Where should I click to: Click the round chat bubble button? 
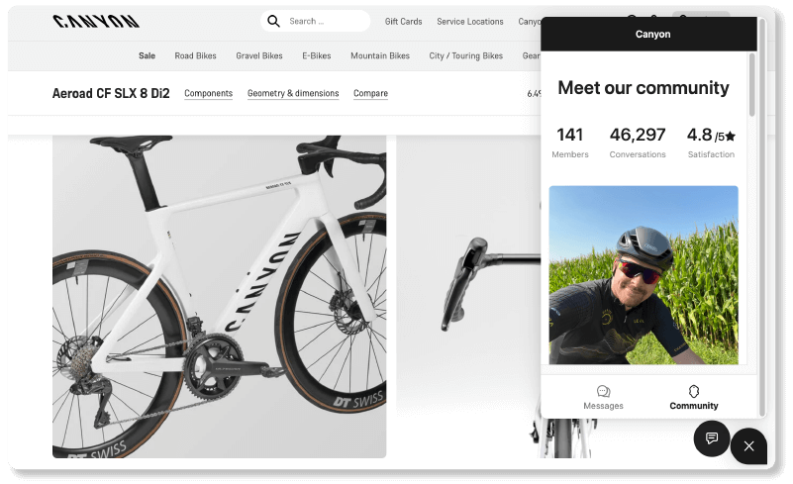712,437
